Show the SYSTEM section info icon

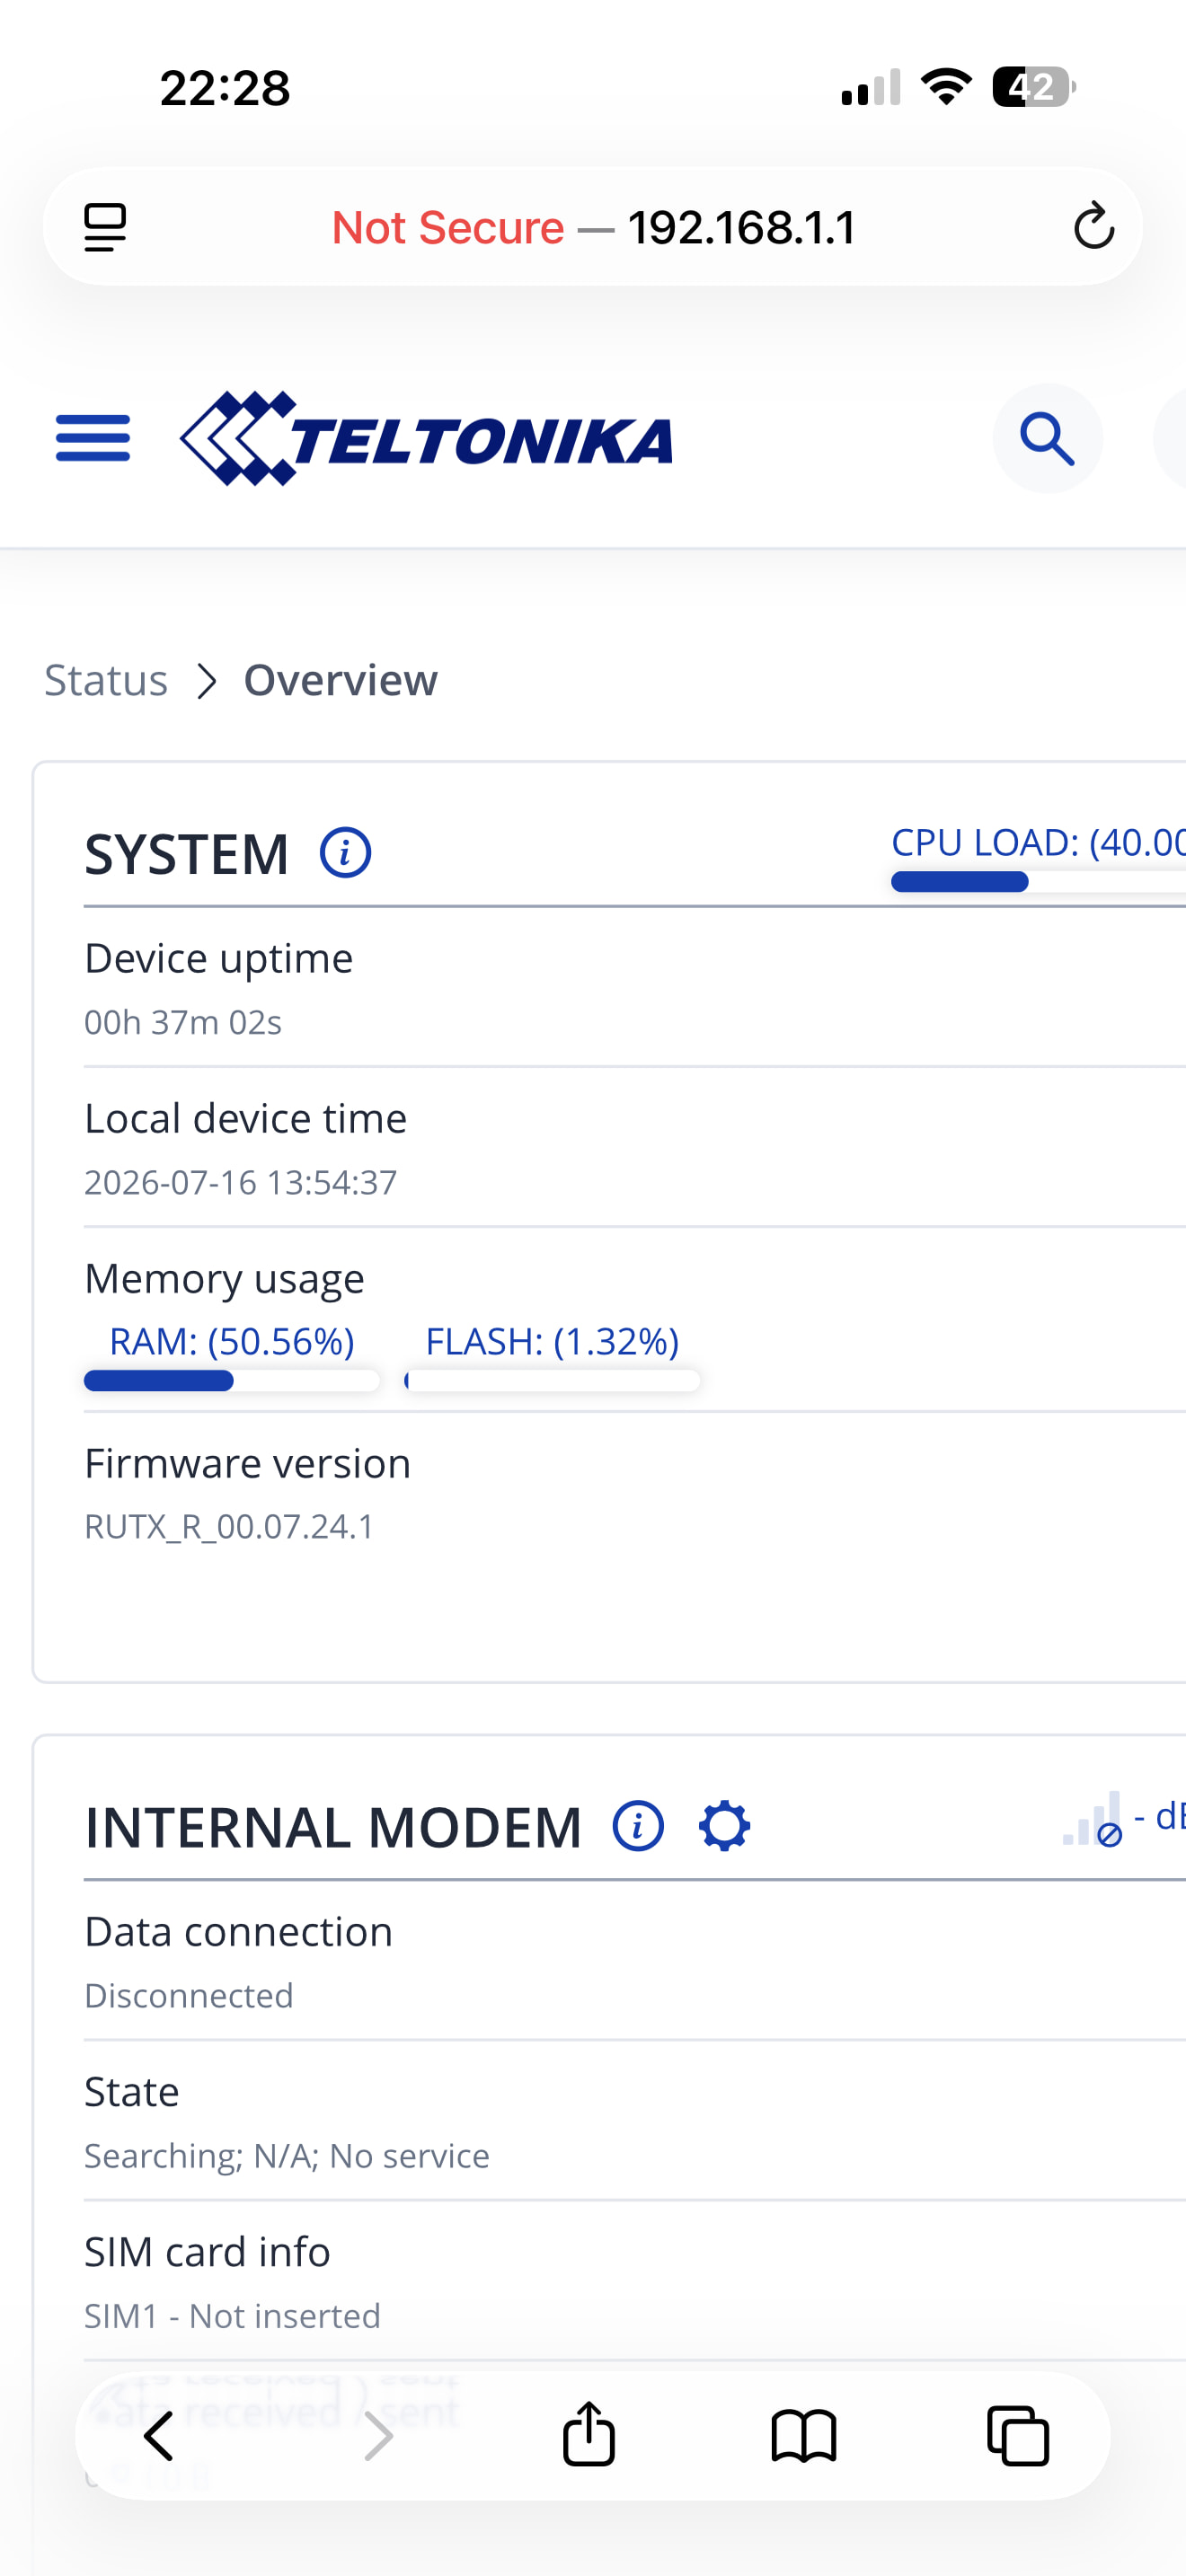point(345,853)
